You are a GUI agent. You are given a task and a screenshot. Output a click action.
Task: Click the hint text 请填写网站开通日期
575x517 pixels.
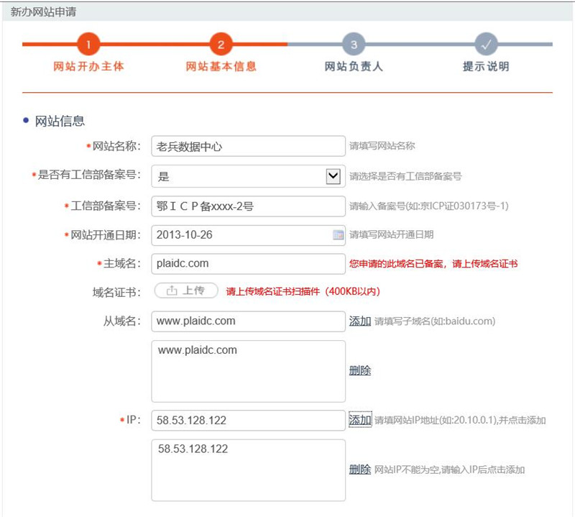[391, 234]
